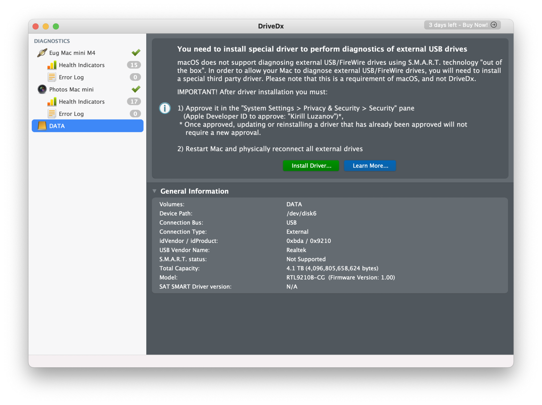The width and height of the screenshot is (542, 405).
Task: Click green checkmark beside Photos Mac mini
Action: [x=136, y=89]
